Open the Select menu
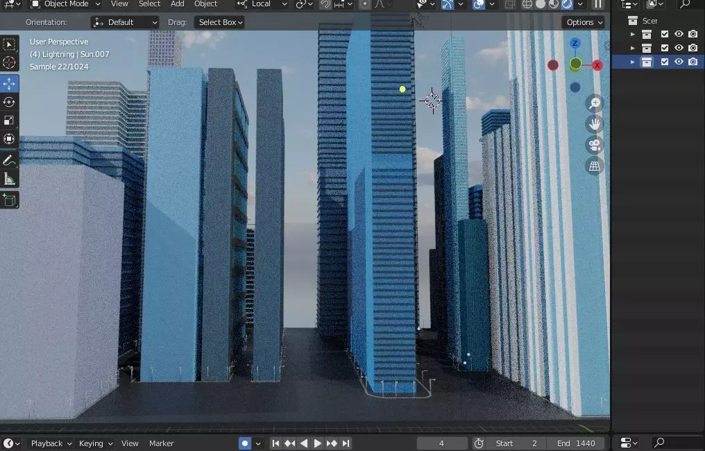705x451 pixels. click(x=149, y=4)
